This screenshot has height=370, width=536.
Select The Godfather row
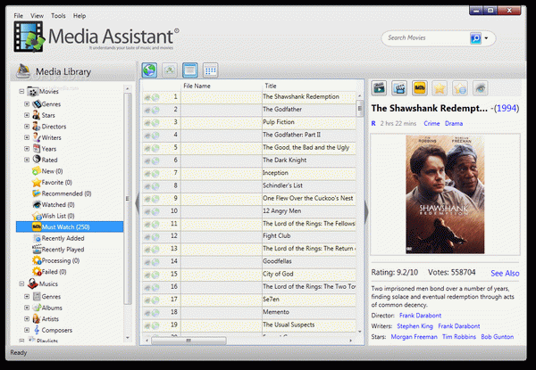pos(249,110)
